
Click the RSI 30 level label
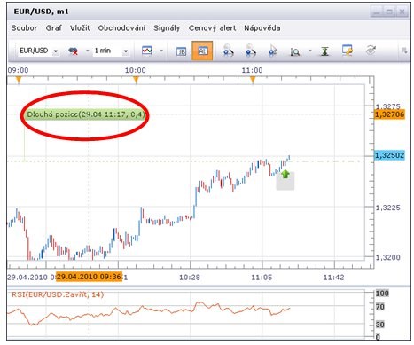point(380,325)
